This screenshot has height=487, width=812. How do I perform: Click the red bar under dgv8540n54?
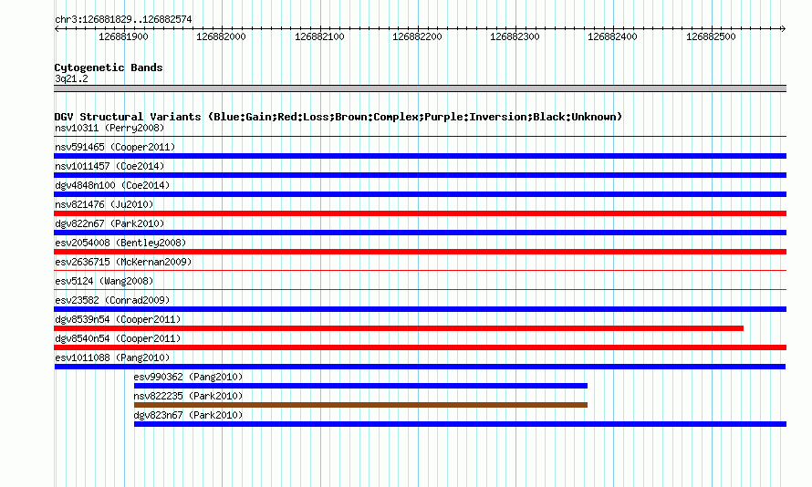point(420,347)
